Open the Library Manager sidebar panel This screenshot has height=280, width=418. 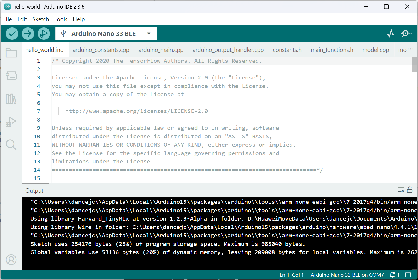coord(11,99)
